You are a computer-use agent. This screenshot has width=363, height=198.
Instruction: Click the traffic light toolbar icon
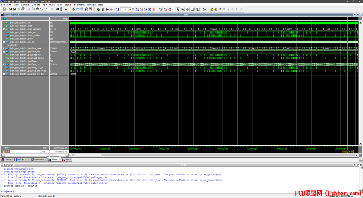point(204,9)
